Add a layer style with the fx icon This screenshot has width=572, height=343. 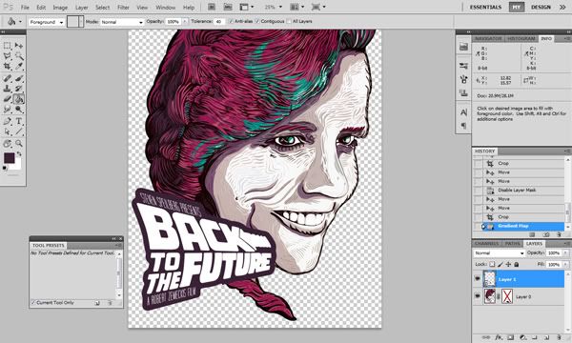[x=499, y=337]
